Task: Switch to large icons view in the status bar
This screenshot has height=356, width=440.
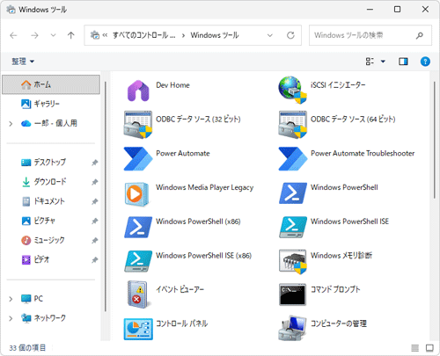Action: [429, 348]
